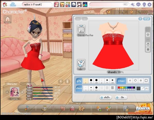Viewport: 154px width, 120px height.
Task: Toggle the grid view tool
Action: click(148, 49)
